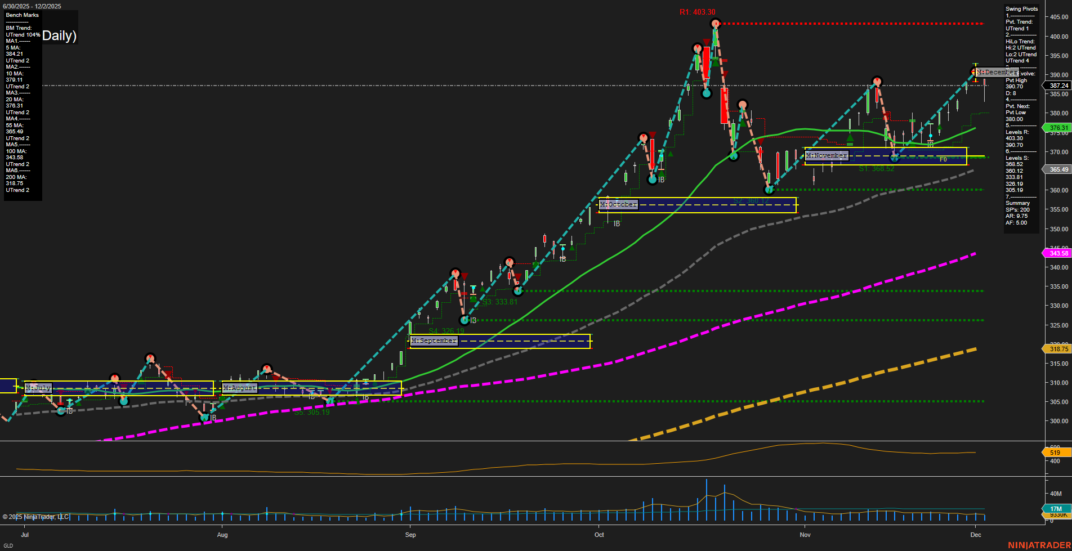This screenshot has width=1072, height=551.
Task: Click the © 2025 NinjaTrader, LLC copyright link
Action: 35,516
